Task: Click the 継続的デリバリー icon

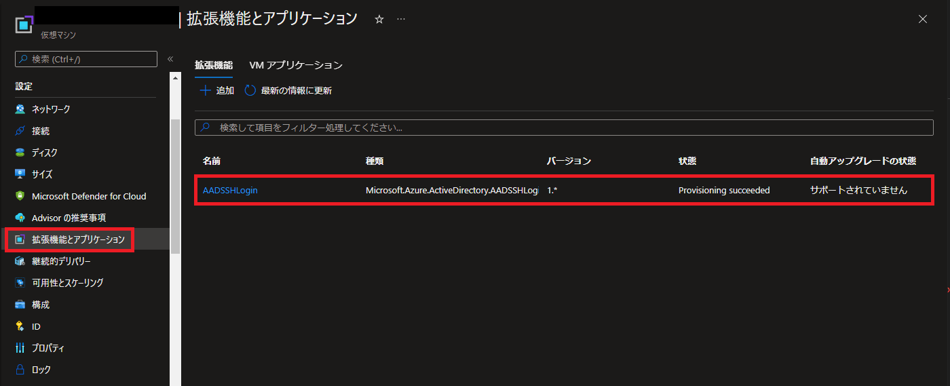Action: click(x=20, y=261)
